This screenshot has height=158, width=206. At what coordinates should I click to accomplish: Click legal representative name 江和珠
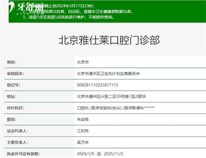point(83,131)
